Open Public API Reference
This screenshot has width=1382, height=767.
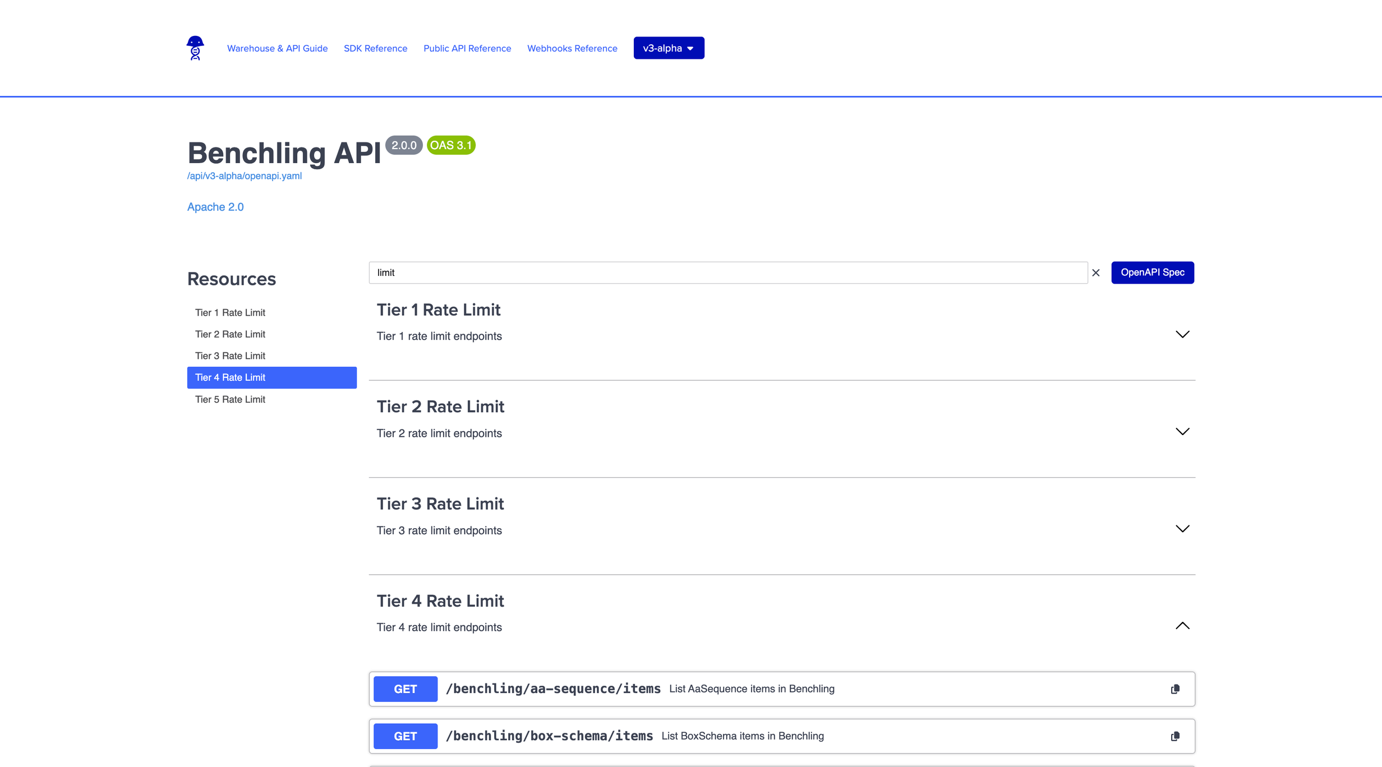467,48
